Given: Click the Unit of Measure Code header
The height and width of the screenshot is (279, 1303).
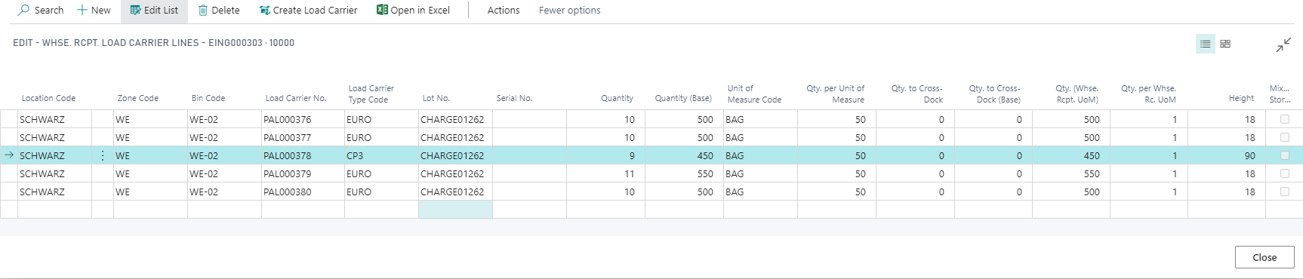Looking at the screenshot, I should [754, 94].
